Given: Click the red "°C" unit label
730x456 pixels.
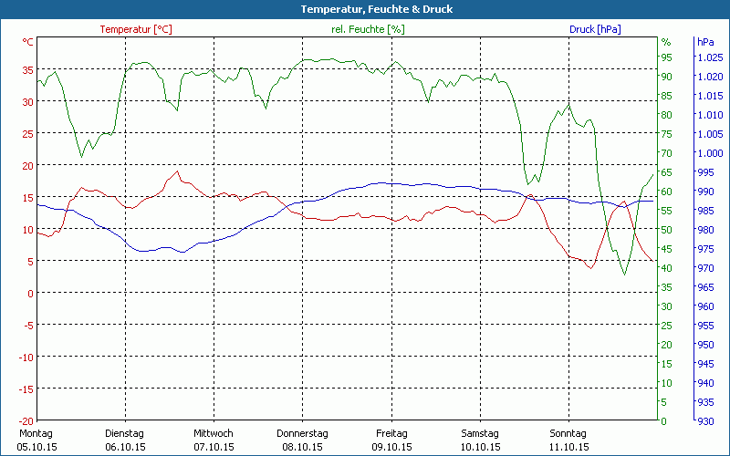Looking at the screenshot, I should (28, 42).
